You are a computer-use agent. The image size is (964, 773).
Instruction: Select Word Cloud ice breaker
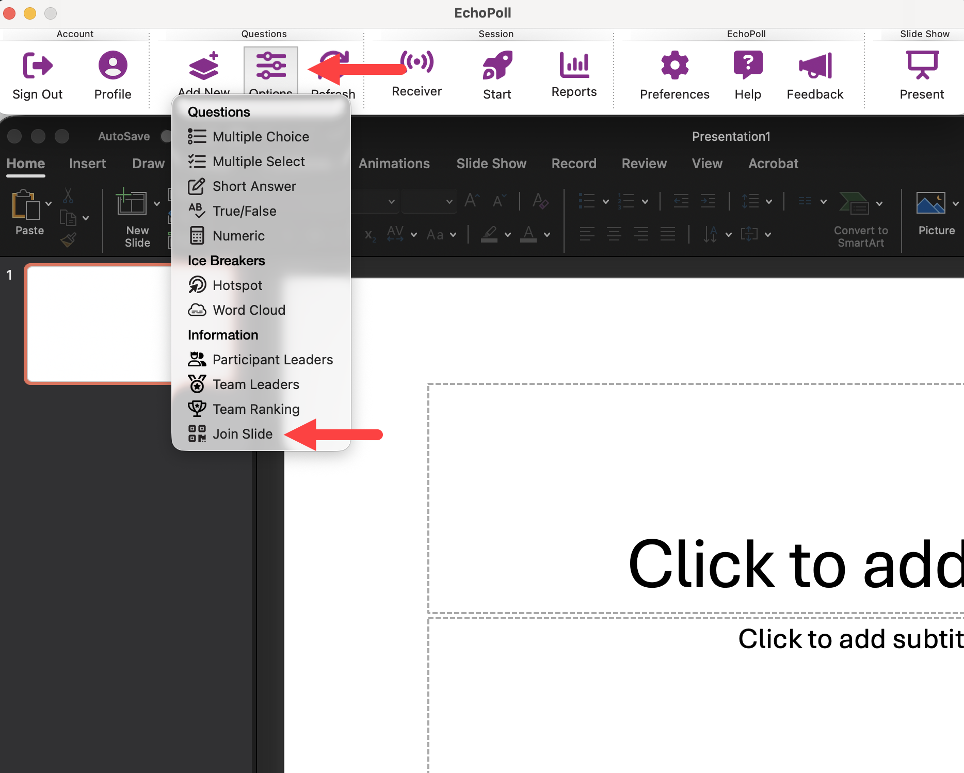pyautogui.click(x=261, y=310)
